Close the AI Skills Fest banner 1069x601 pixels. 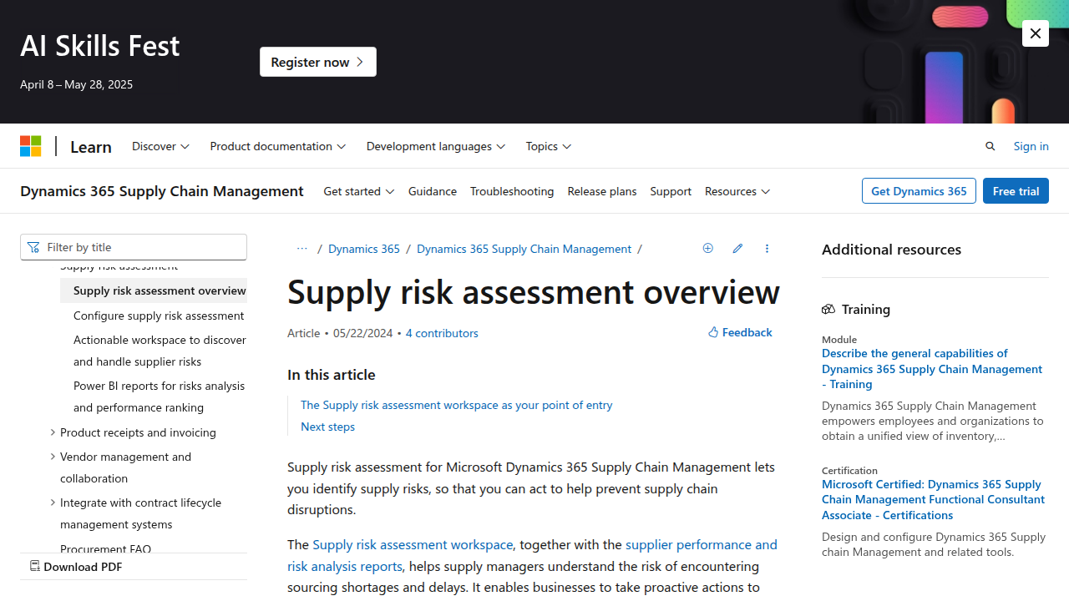coord(1036,33)
